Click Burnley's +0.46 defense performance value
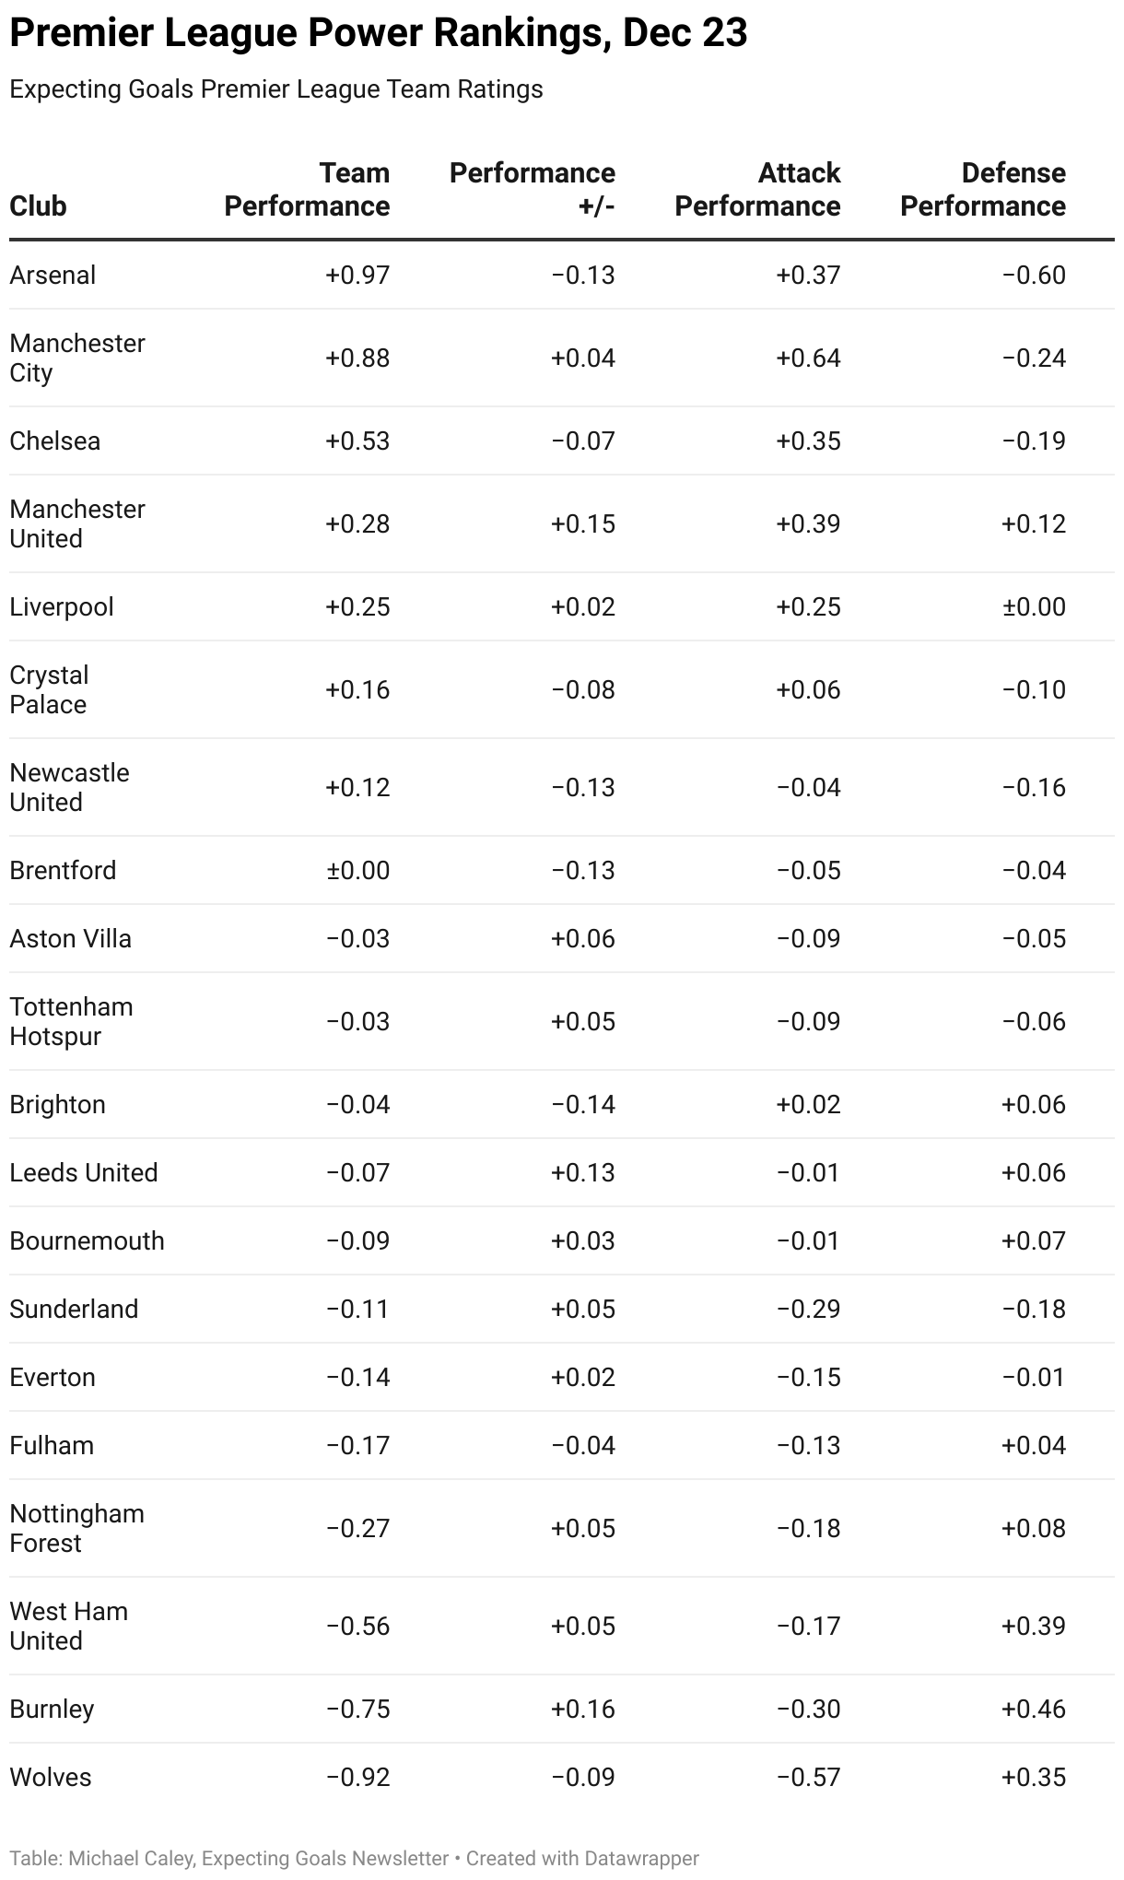This screenshot has height=1880, width=1124. pos(1034,1710)
